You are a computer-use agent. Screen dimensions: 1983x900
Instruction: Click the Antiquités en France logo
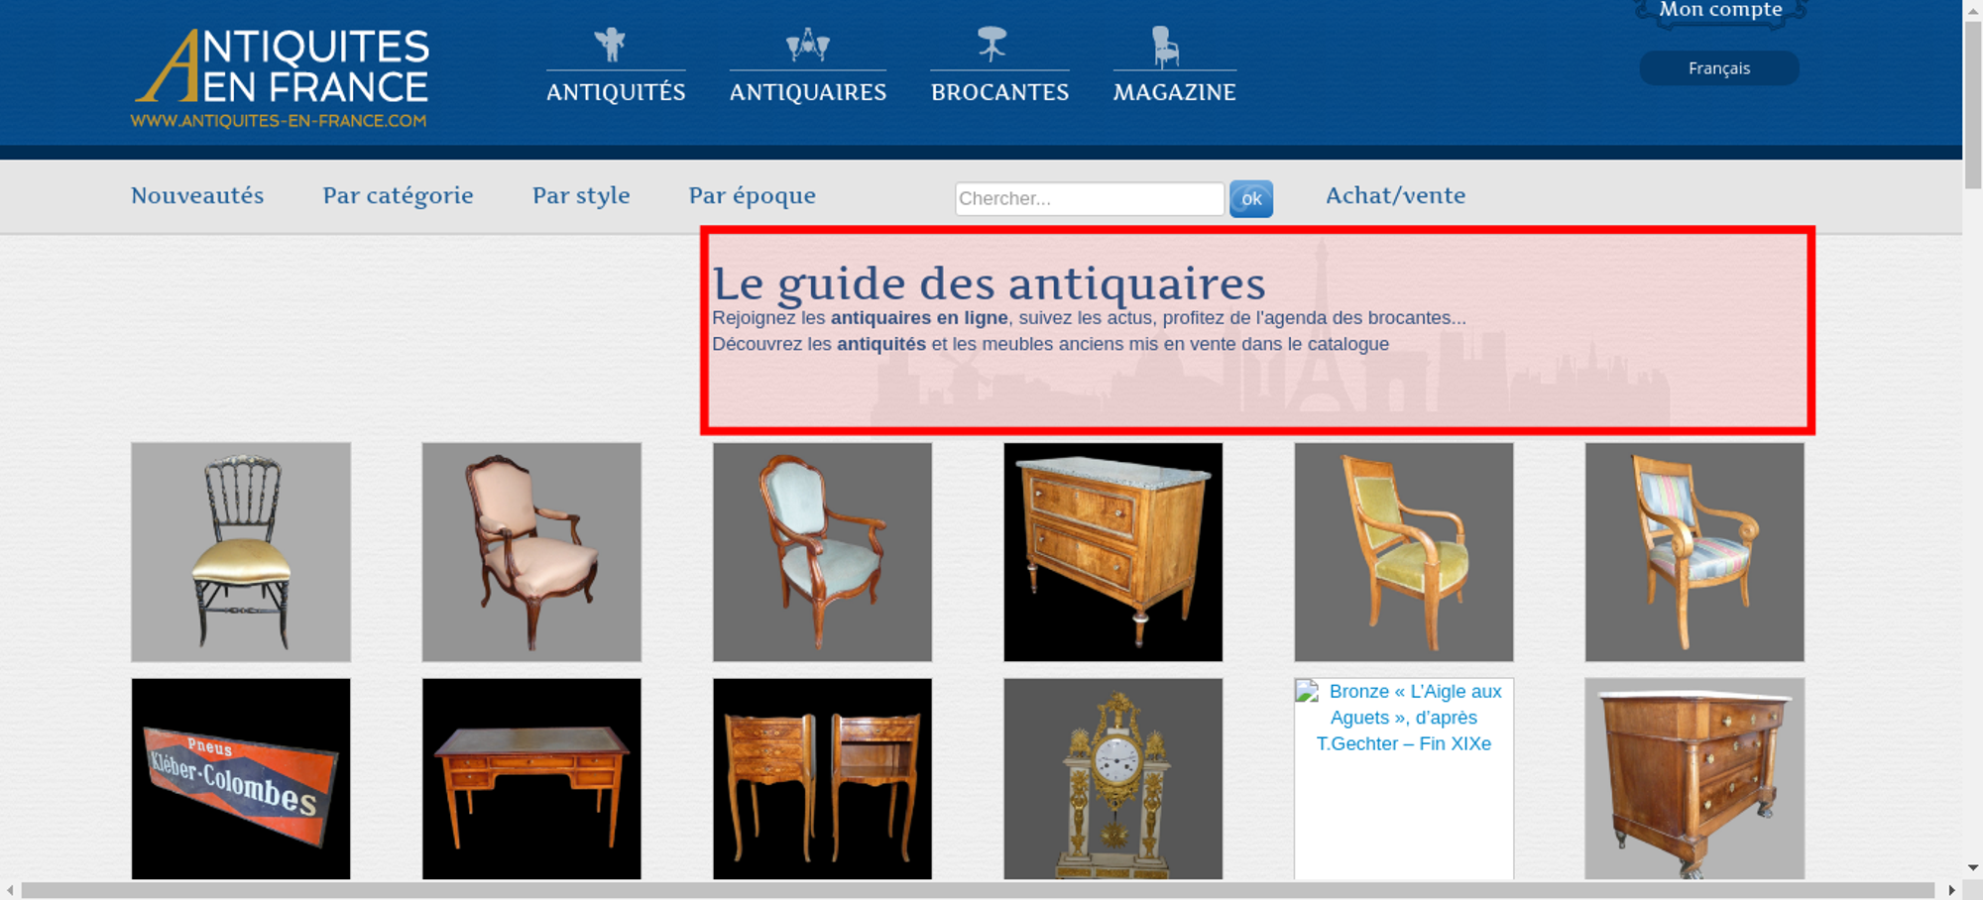click(x=281, y=78)
